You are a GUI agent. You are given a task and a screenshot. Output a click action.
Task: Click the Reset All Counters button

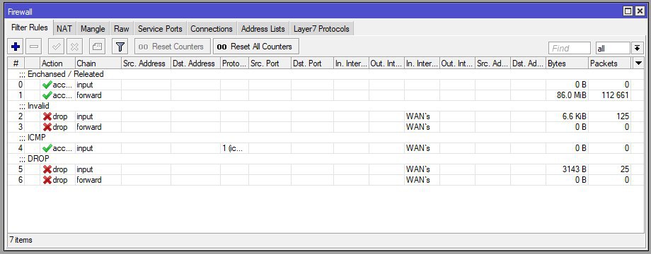(256, 47)
